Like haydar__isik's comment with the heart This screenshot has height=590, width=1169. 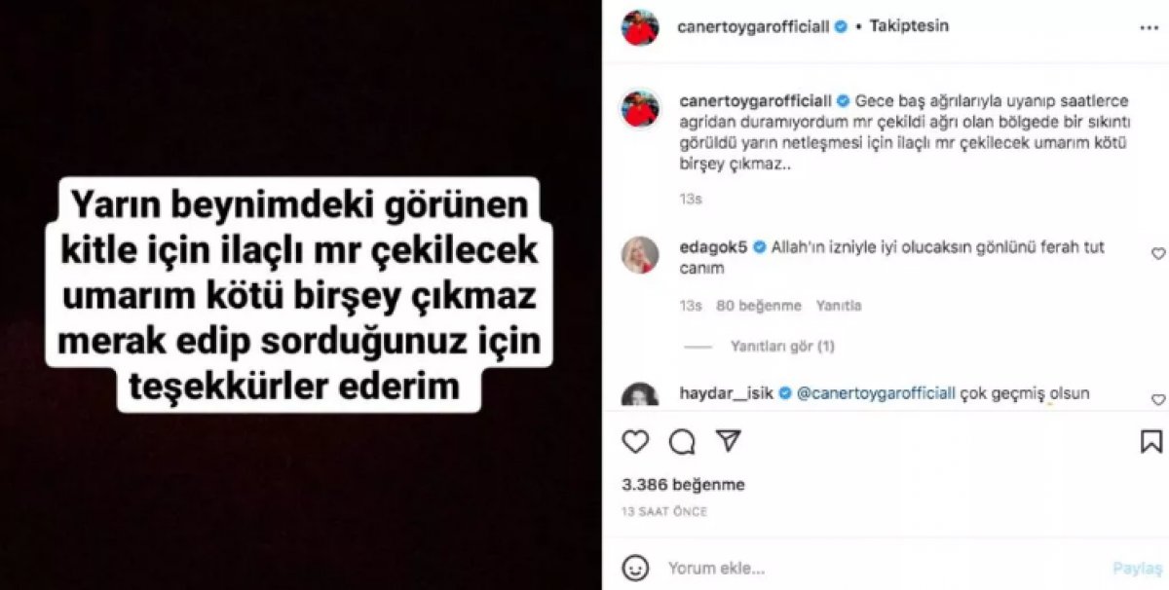[1158, 400]
